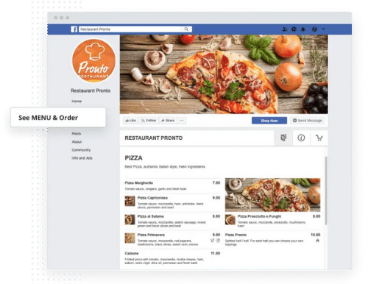Open the info circle icon tab
The image size is (368, 284).
(301, 138)
